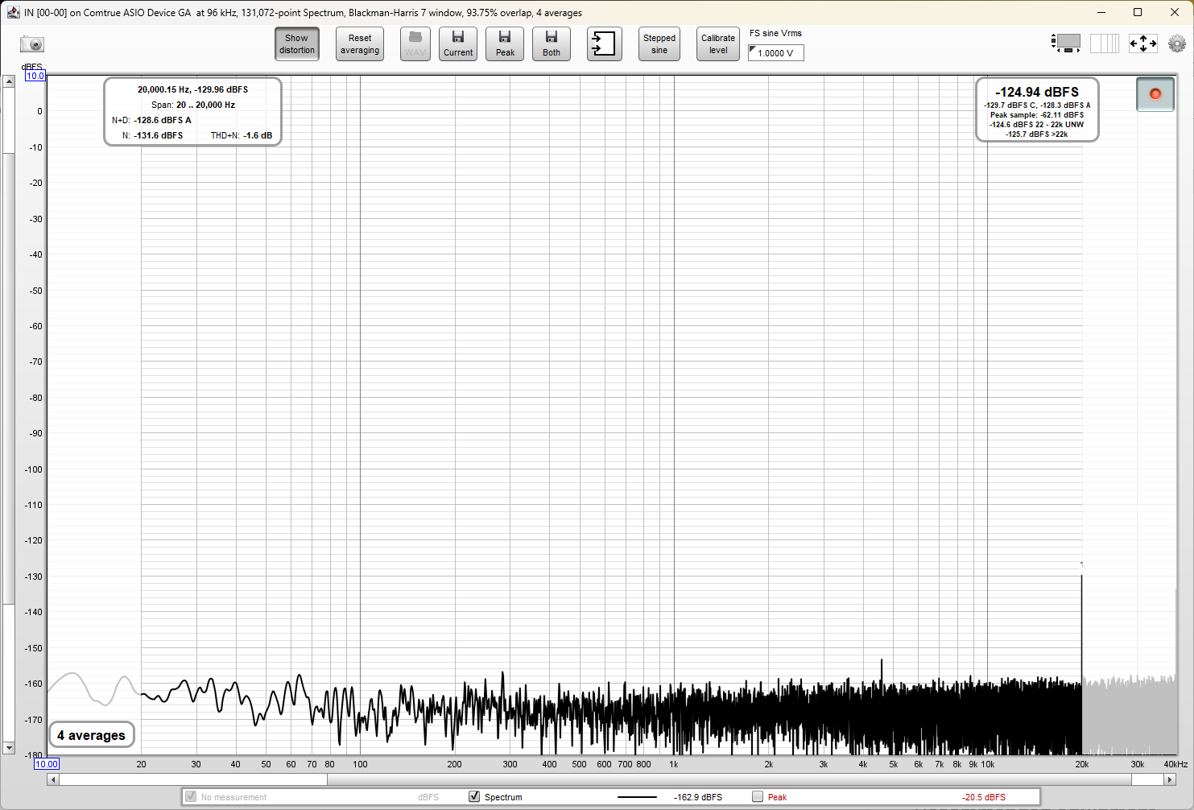This screenshot has height=810, width=1194.
Task: Click the red record button
Action: pyautogui.click(x=1155, y=94)
